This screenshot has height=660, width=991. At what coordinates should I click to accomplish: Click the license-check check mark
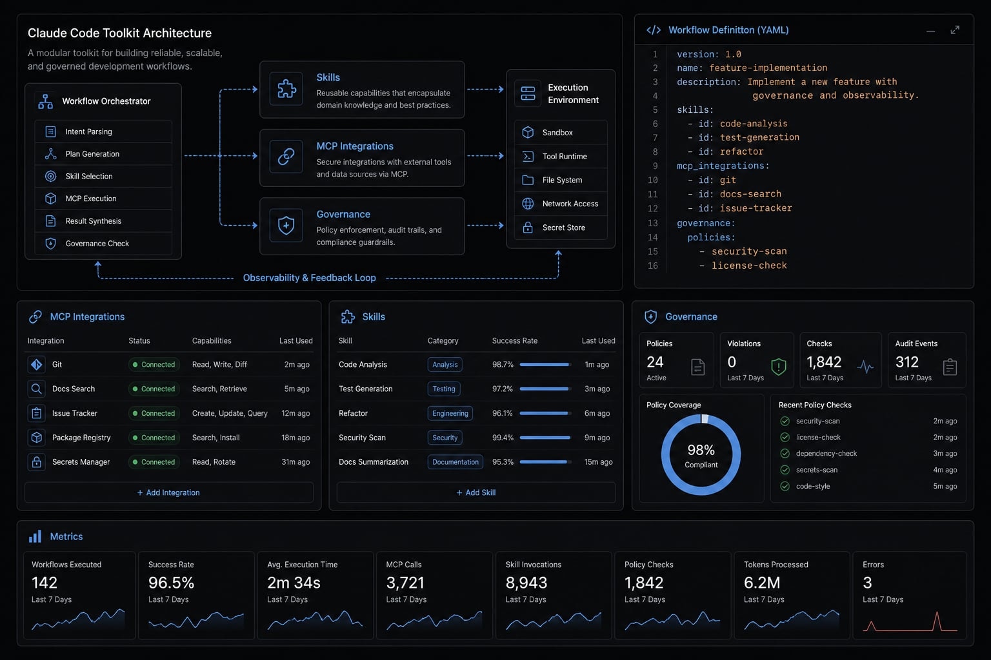tap(785, 437)
